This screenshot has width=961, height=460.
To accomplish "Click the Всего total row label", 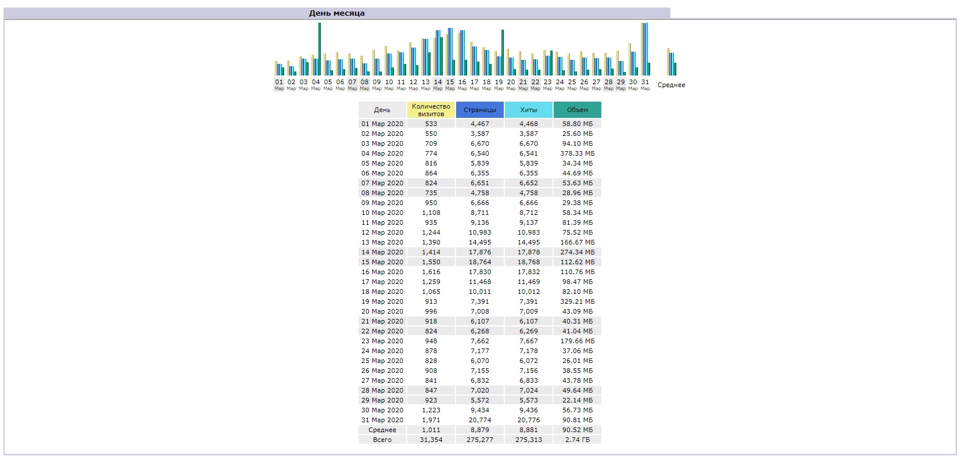I will 382,440.
